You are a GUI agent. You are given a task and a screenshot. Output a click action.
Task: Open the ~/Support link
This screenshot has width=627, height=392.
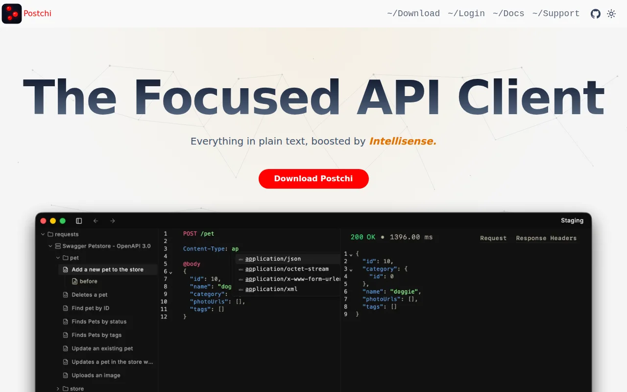pos(556,14)
